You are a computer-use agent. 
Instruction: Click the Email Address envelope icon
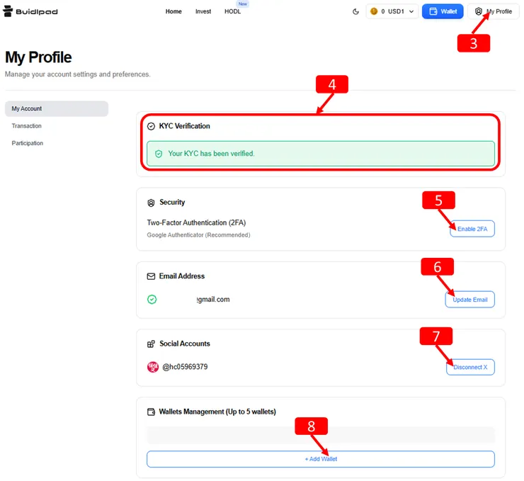[x=151, y=276]
